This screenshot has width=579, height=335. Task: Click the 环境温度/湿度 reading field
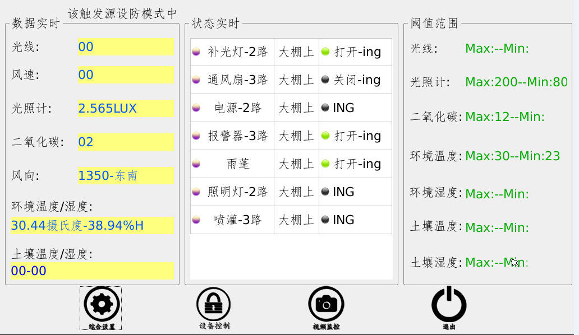click(x=92, y=226)
